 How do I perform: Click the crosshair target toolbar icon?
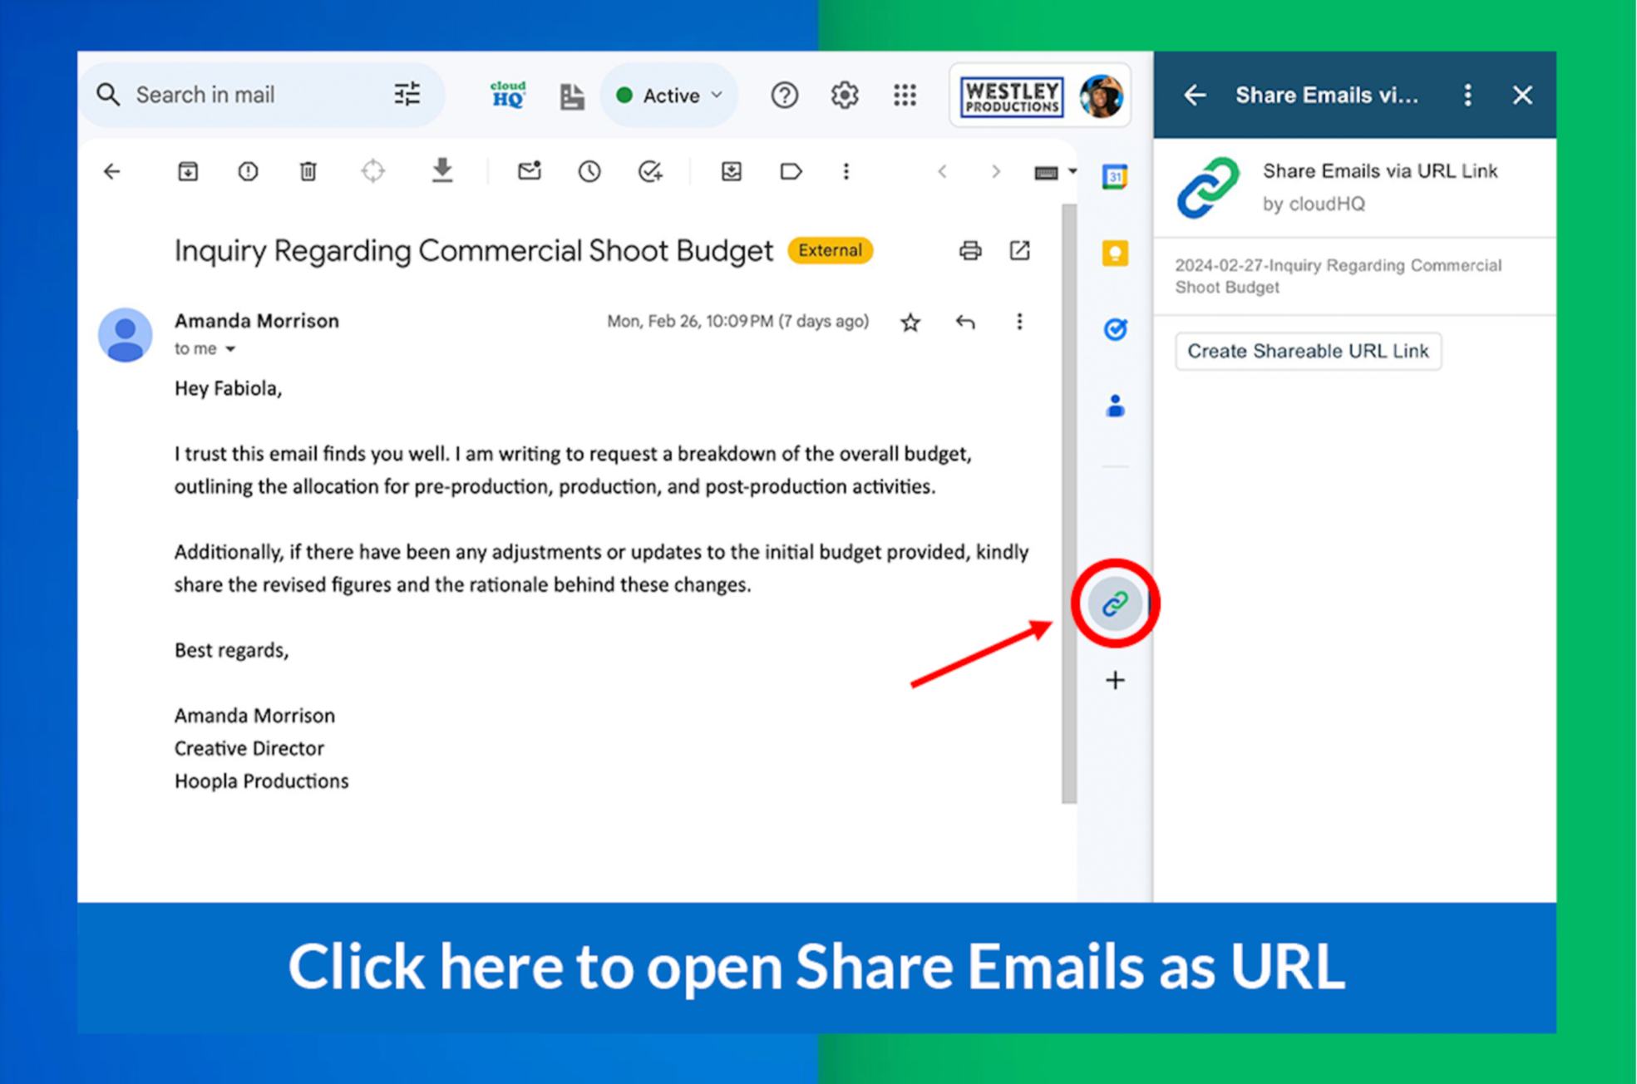373,171
